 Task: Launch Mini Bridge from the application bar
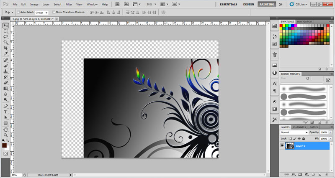(x=126, y=4)
